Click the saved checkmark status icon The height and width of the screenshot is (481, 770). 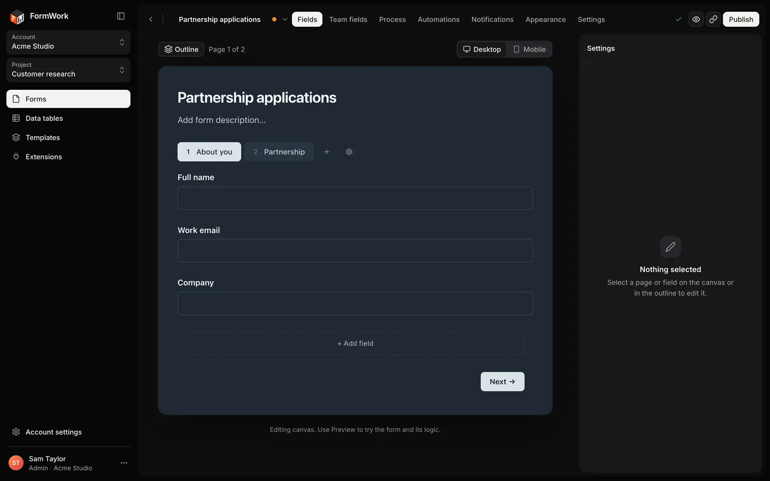tap(679, 19)
